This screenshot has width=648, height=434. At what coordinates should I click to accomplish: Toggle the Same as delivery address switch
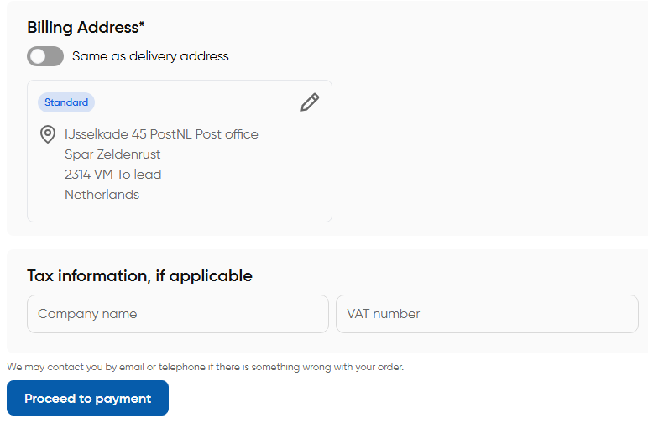(45, 56)
